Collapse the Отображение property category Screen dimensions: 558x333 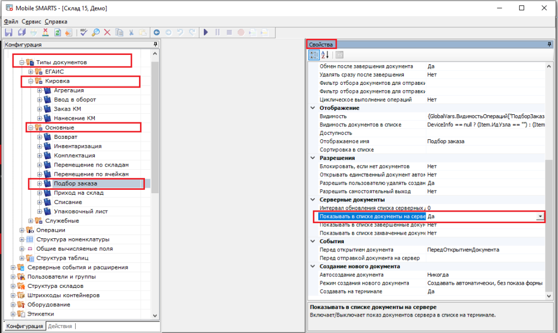pyautogui.click(x=313, y=108)
